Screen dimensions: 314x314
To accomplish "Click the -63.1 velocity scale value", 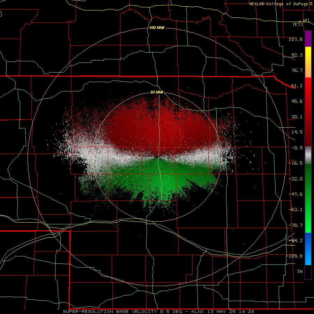I will coord(296,210).
